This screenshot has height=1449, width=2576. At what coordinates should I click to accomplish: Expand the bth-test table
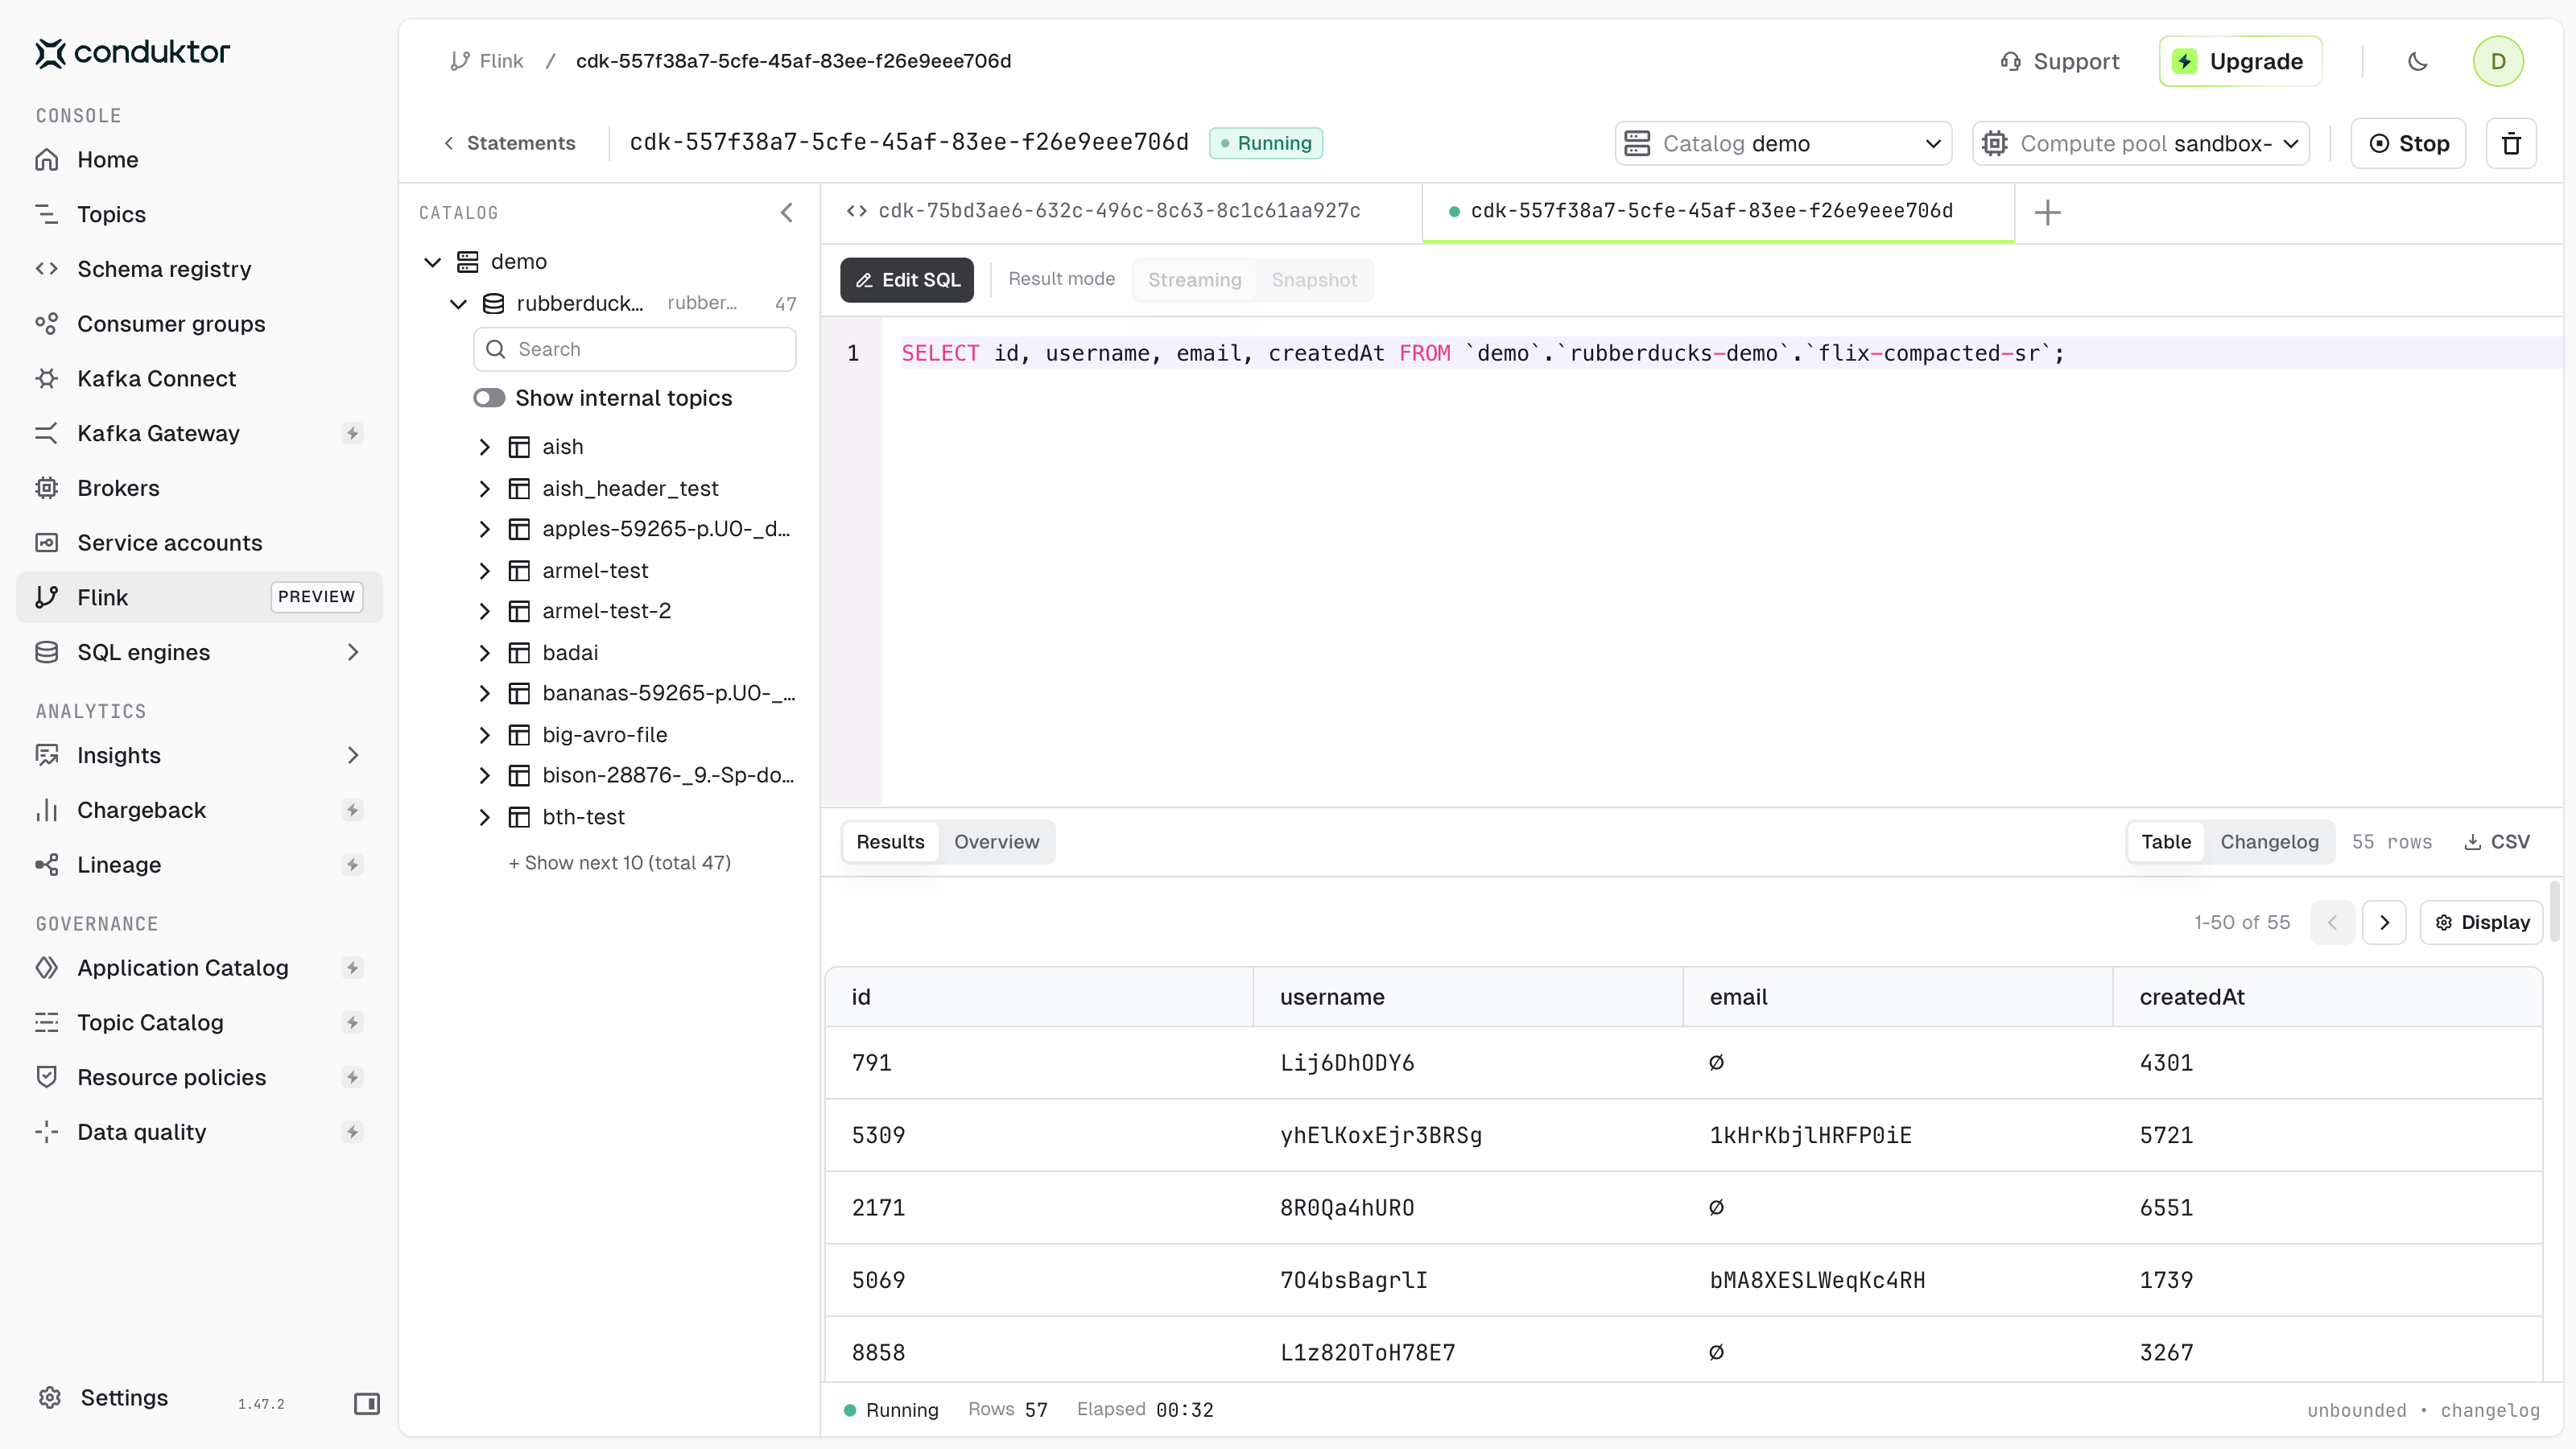point(484,817)
